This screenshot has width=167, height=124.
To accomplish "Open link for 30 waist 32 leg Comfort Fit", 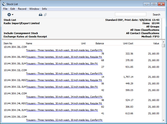I will (64, 73).
